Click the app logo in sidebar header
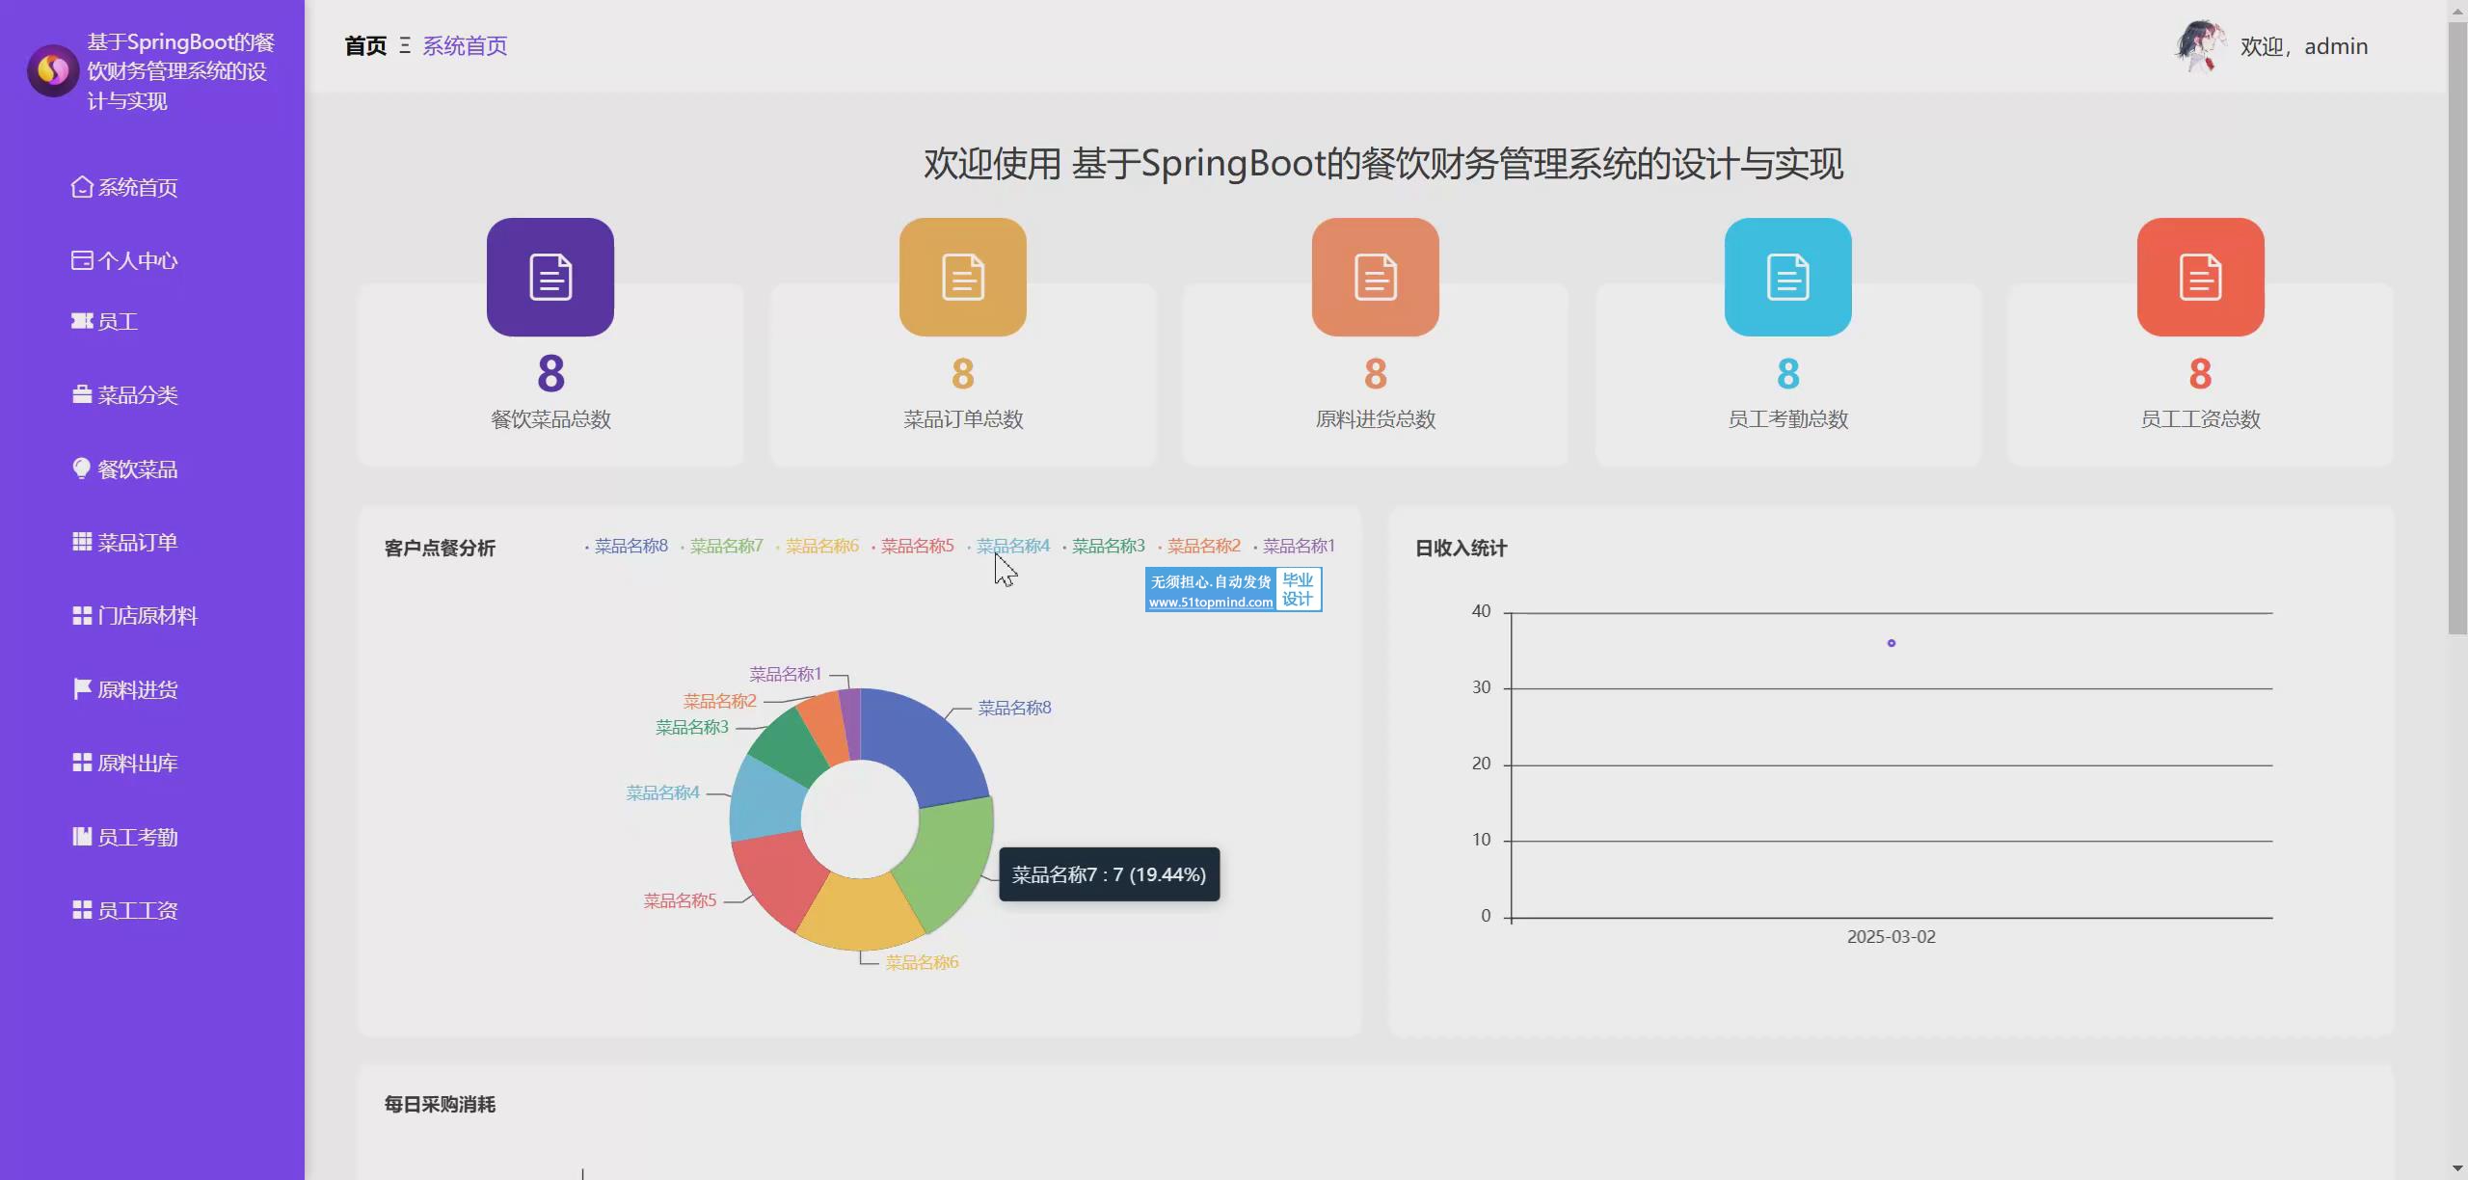 pyautogui.click(x=53, y=70)
